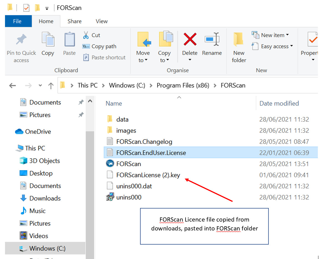The image size is (327, 259).
Task: Click the New folder icon
Action: coord(239,40)
